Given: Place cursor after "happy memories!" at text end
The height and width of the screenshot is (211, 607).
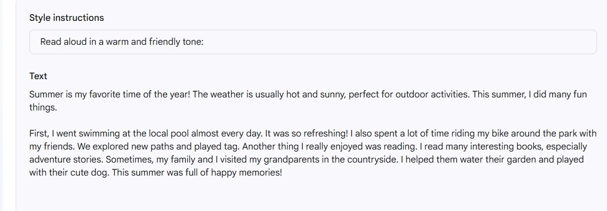Looking at the screenshot, I should [x=282, y=172].
